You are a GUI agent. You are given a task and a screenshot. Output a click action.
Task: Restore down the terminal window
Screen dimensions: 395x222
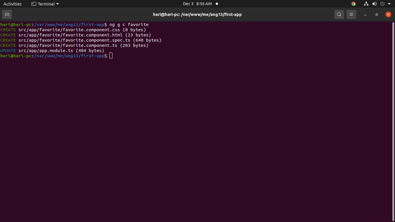pos(376,14)
